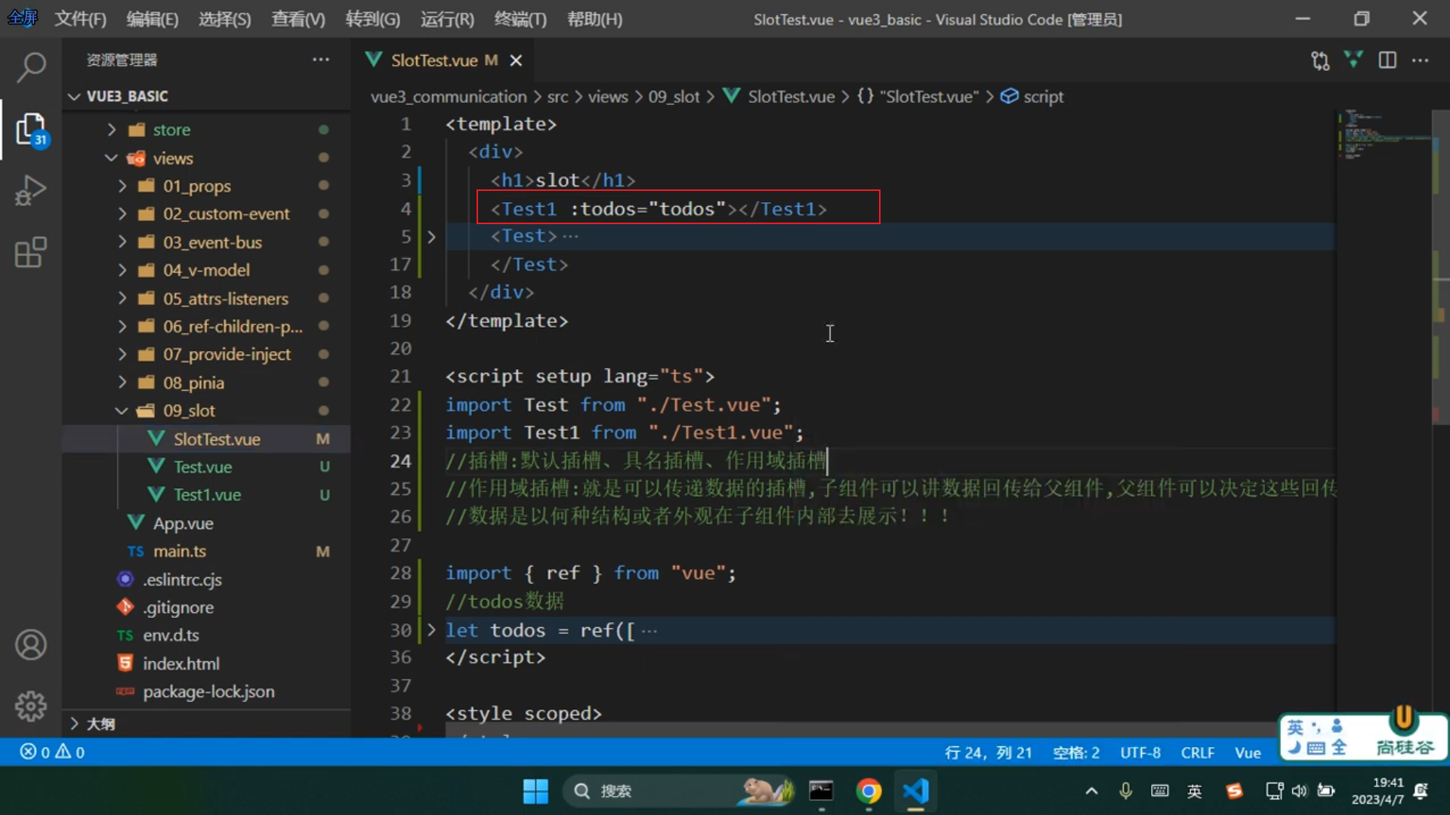This screenshot has width=1450, height=815.
Task: Change indentation via 空格: 2
Action: point(1076,752)
